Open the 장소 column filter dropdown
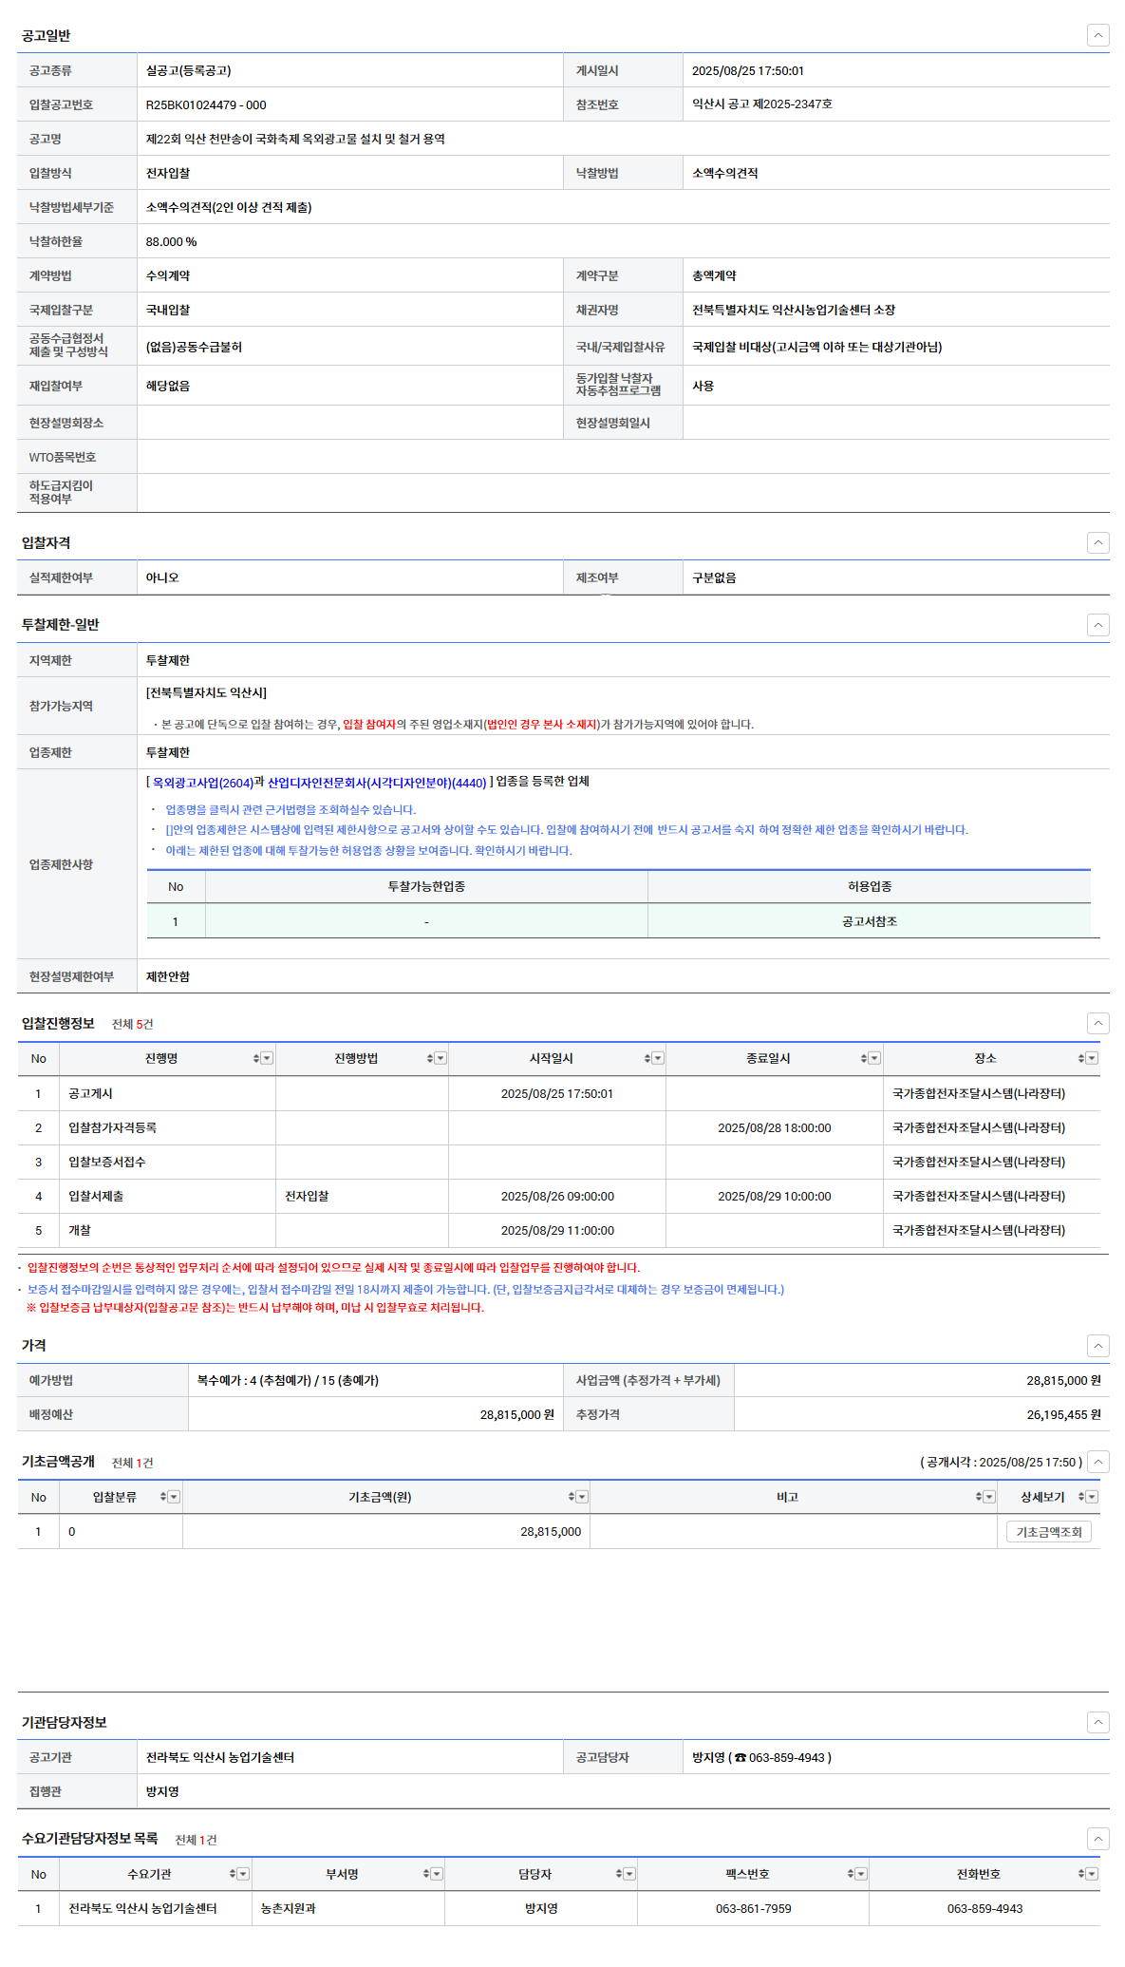 coord(1092,1058)
